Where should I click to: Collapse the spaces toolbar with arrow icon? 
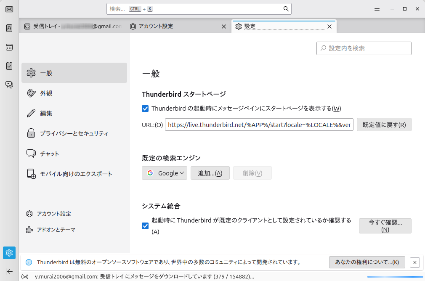click(9, 271)
